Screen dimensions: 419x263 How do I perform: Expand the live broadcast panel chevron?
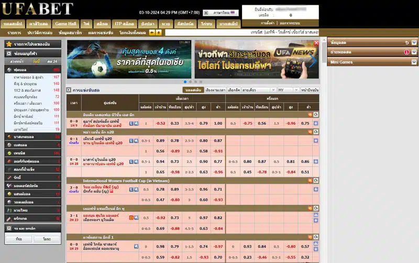(414, 52)
